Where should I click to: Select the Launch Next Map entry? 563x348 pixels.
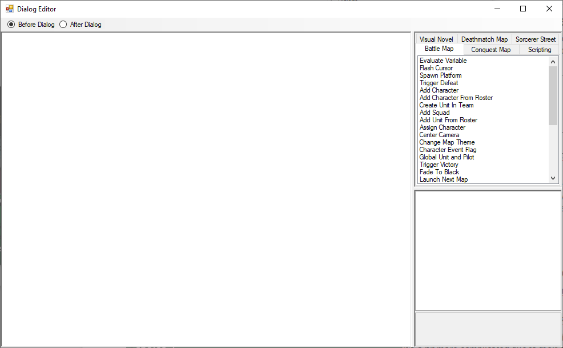[444, 179]
